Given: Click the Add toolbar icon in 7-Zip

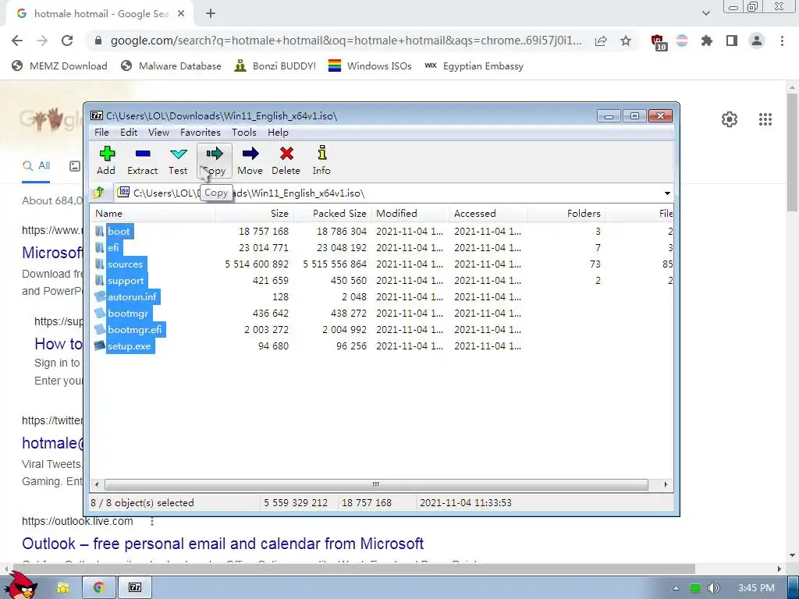Looking at the screenshot, I should [106, 161].
